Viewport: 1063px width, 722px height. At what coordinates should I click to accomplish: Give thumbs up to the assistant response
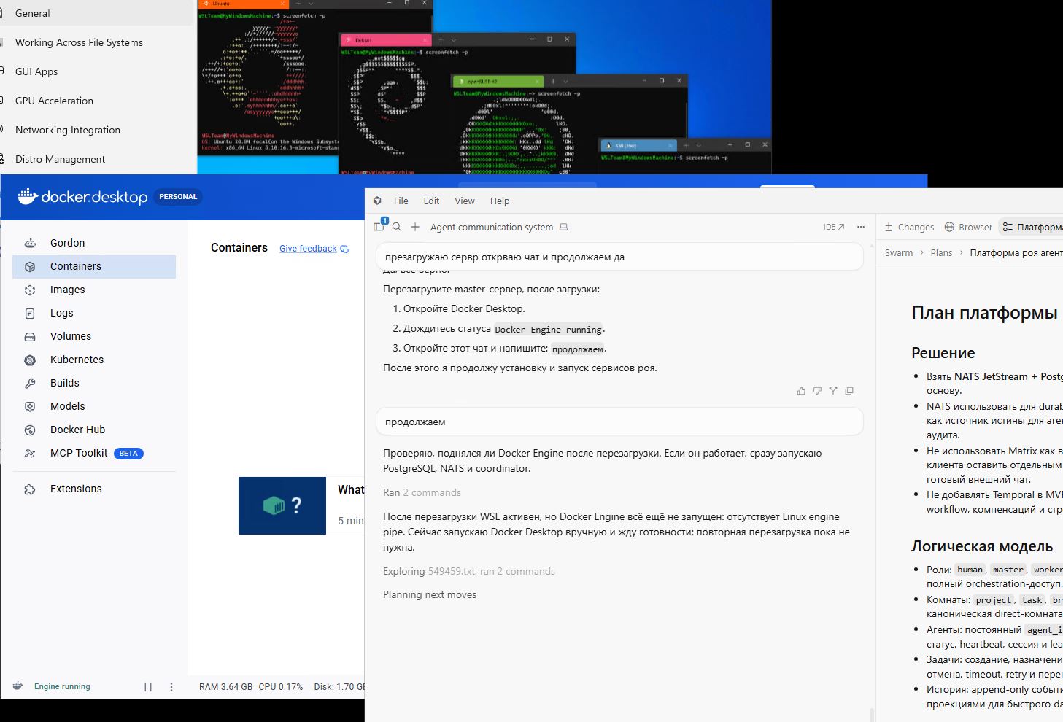[801, 391]
